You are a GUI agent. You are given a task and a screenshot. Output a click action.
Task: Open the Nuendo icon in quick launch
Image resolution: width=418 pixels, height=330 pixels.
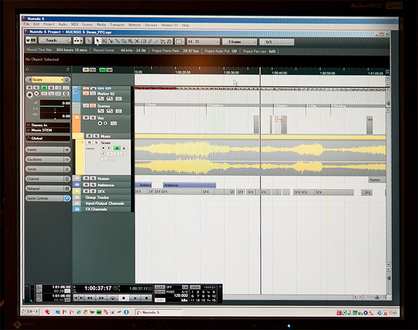64,312
